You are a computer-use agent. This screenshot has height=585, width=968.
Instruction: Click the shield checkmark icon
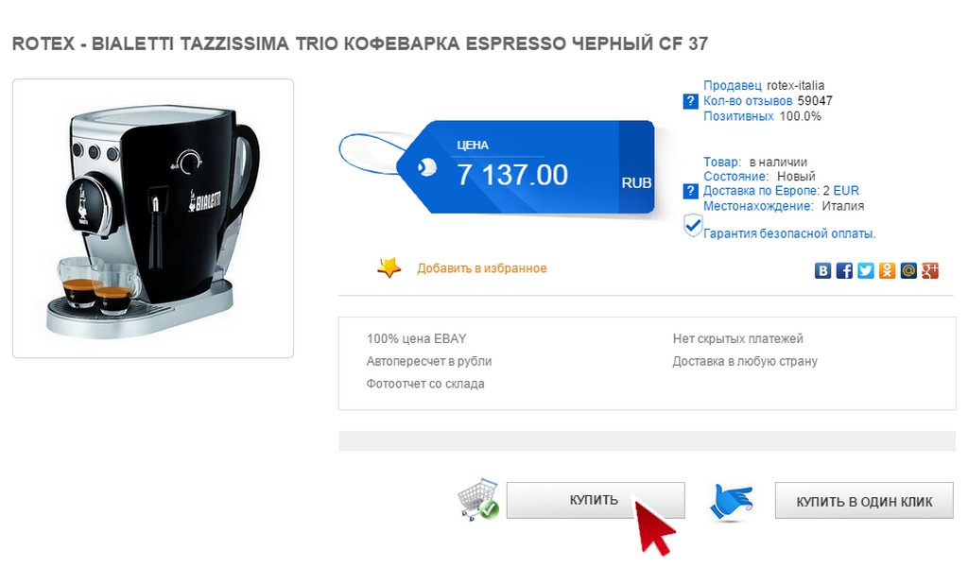pyautogui.click(x=693, y=226)
